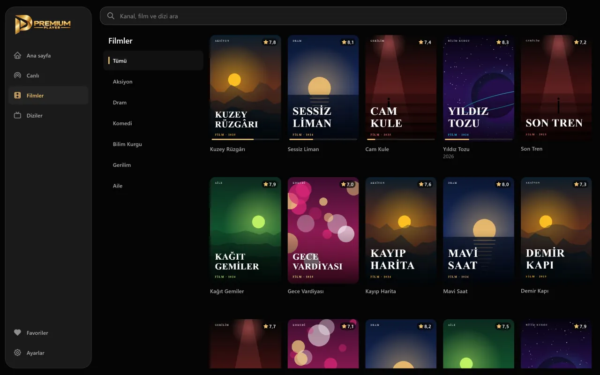Show Komedi movies

point(153,123)
